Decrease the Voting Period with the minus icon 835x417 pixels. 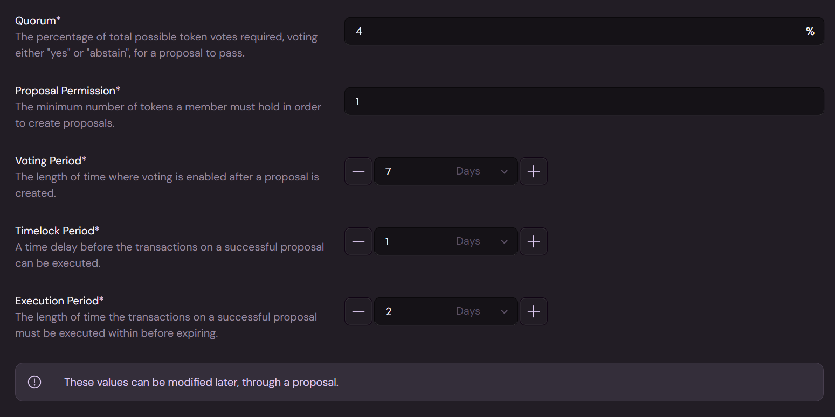tap(358, 171)
